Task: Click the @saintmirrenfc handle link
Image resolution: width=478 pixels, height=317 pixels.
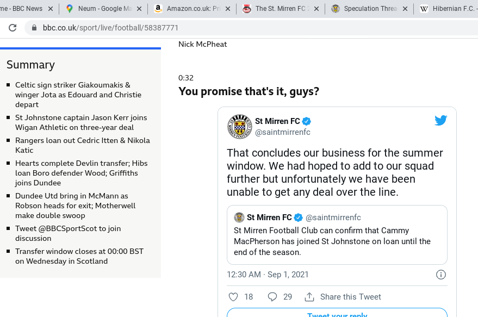Action: pyautogui.click(x=283, y=132)
